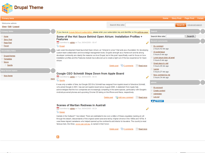205x153 pixels.
Task: Open My comment in Recent comments
Action: click(x=158, y=46)
